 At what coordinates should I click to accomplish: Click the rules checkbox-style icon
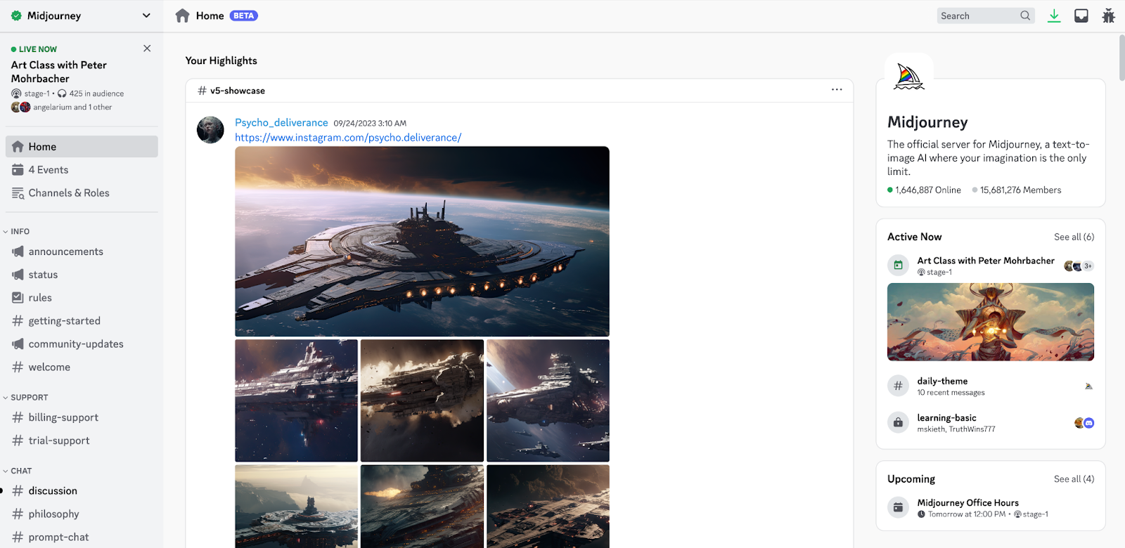(x=18, y=298)
